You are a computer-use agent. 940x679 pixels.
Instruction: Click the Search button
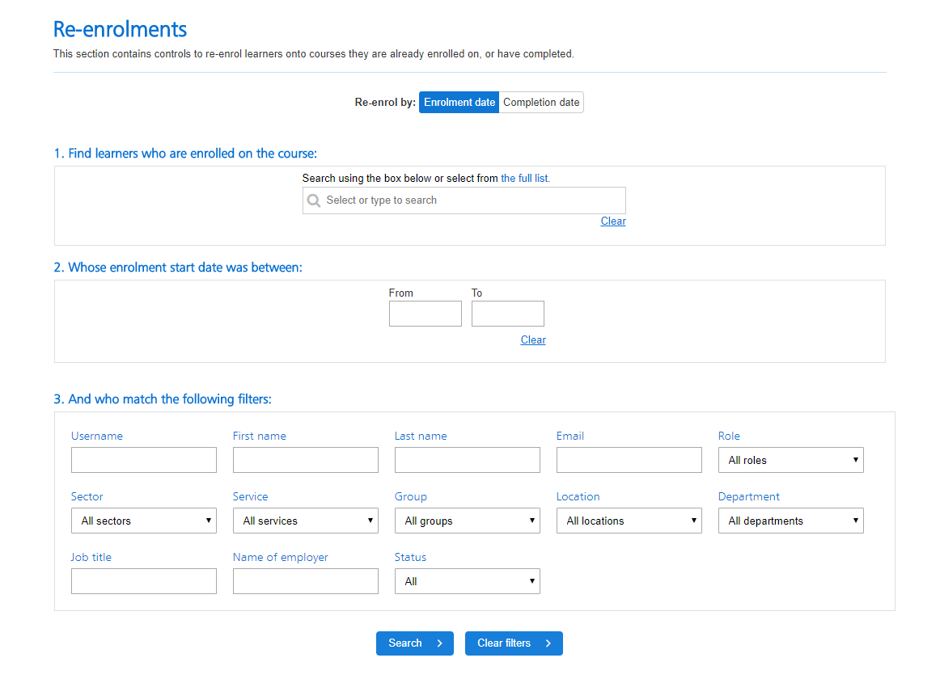[x=415, y=643]
